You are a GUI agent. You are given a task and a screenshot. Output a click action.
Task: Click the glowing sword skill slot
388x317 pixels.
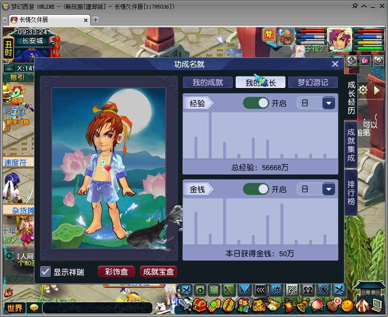click(323, 290)
